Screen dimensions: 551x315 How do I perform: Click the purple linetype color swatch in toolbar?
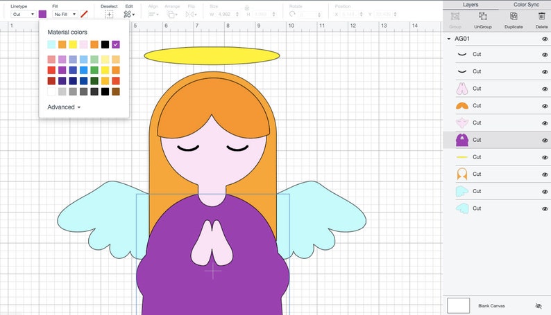coord(42,14)
